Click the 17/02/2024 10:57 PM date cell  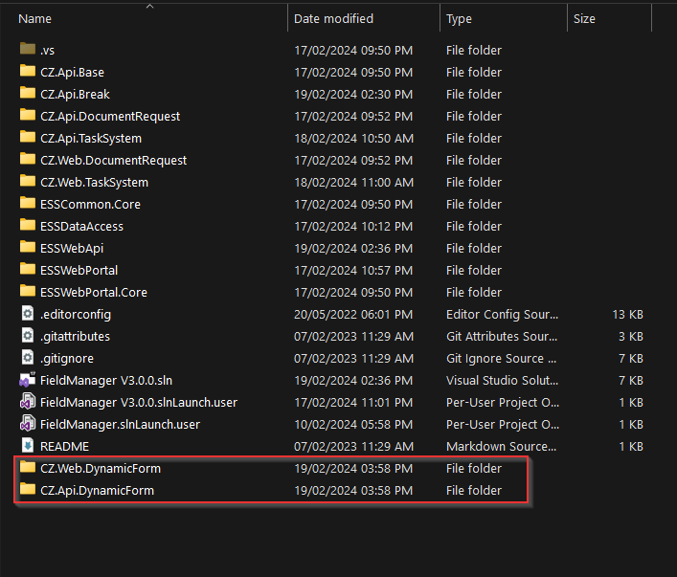[353, 270]
